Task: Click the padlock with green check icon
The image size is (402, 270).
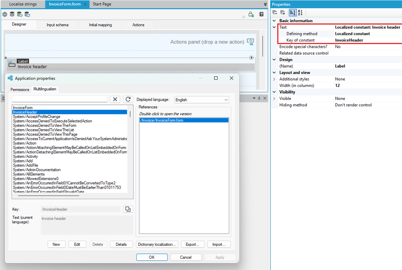Action: [251, 14]
